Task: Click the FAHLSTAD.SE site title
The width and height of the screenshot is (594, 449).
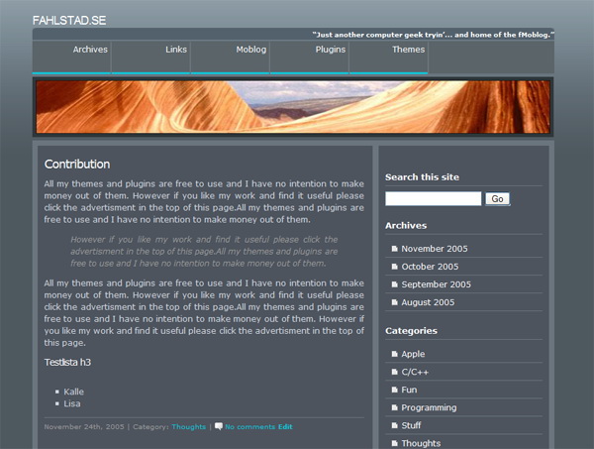Action: click(x=69, y=20)
